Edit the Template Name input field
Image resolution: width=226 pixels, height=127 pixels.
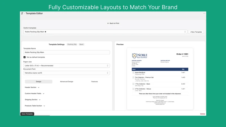point(67,52)
